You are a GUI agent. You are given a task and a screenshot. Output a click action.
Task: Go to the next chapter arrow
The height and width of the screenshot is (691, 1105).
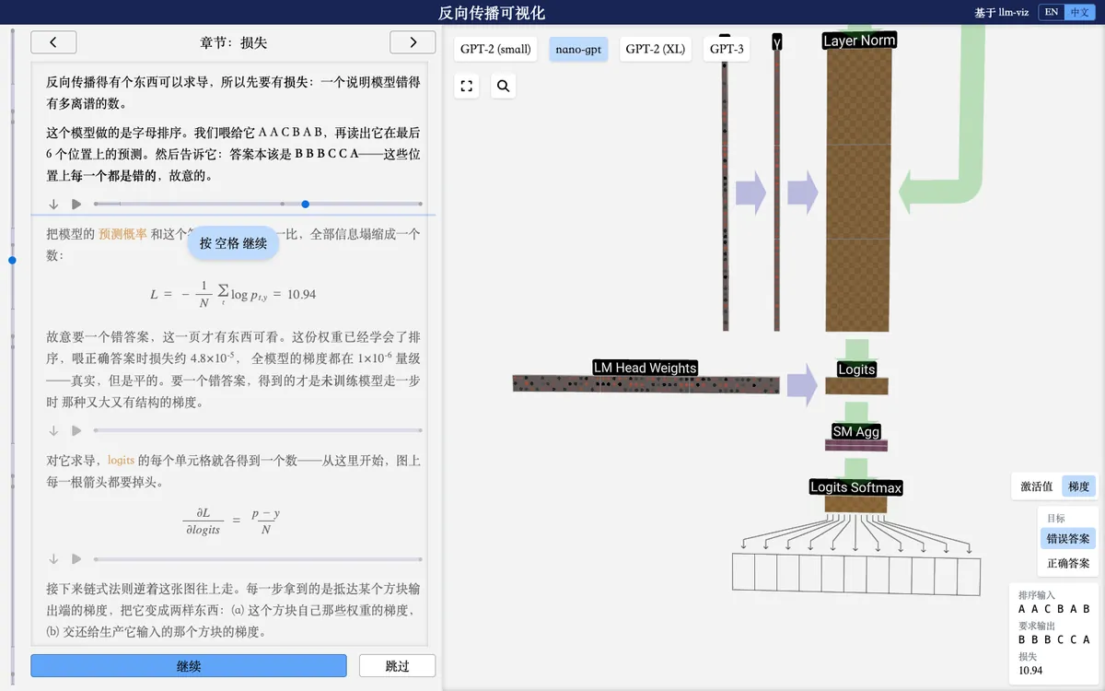(413, 42)
